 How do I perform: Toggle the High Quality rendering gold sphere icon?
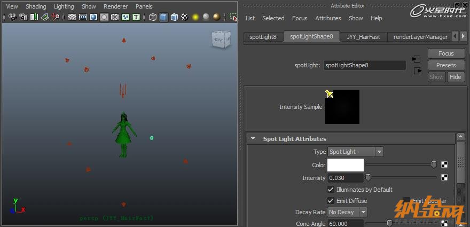point(217,17)
